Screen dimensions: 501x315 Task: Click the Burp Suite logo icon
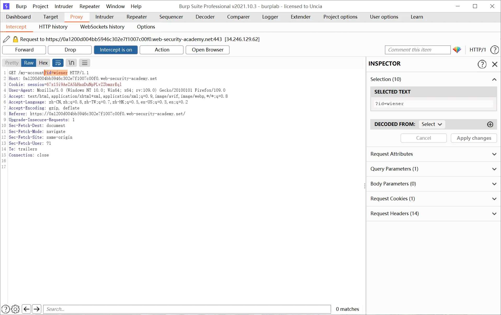(x=6, y=6)
